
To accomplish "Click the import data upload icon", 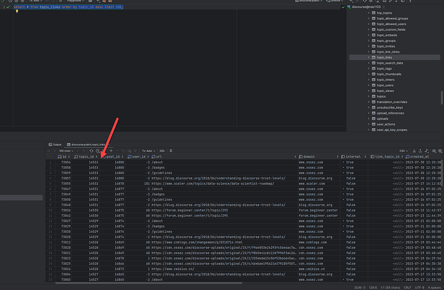I will point(420,151).
